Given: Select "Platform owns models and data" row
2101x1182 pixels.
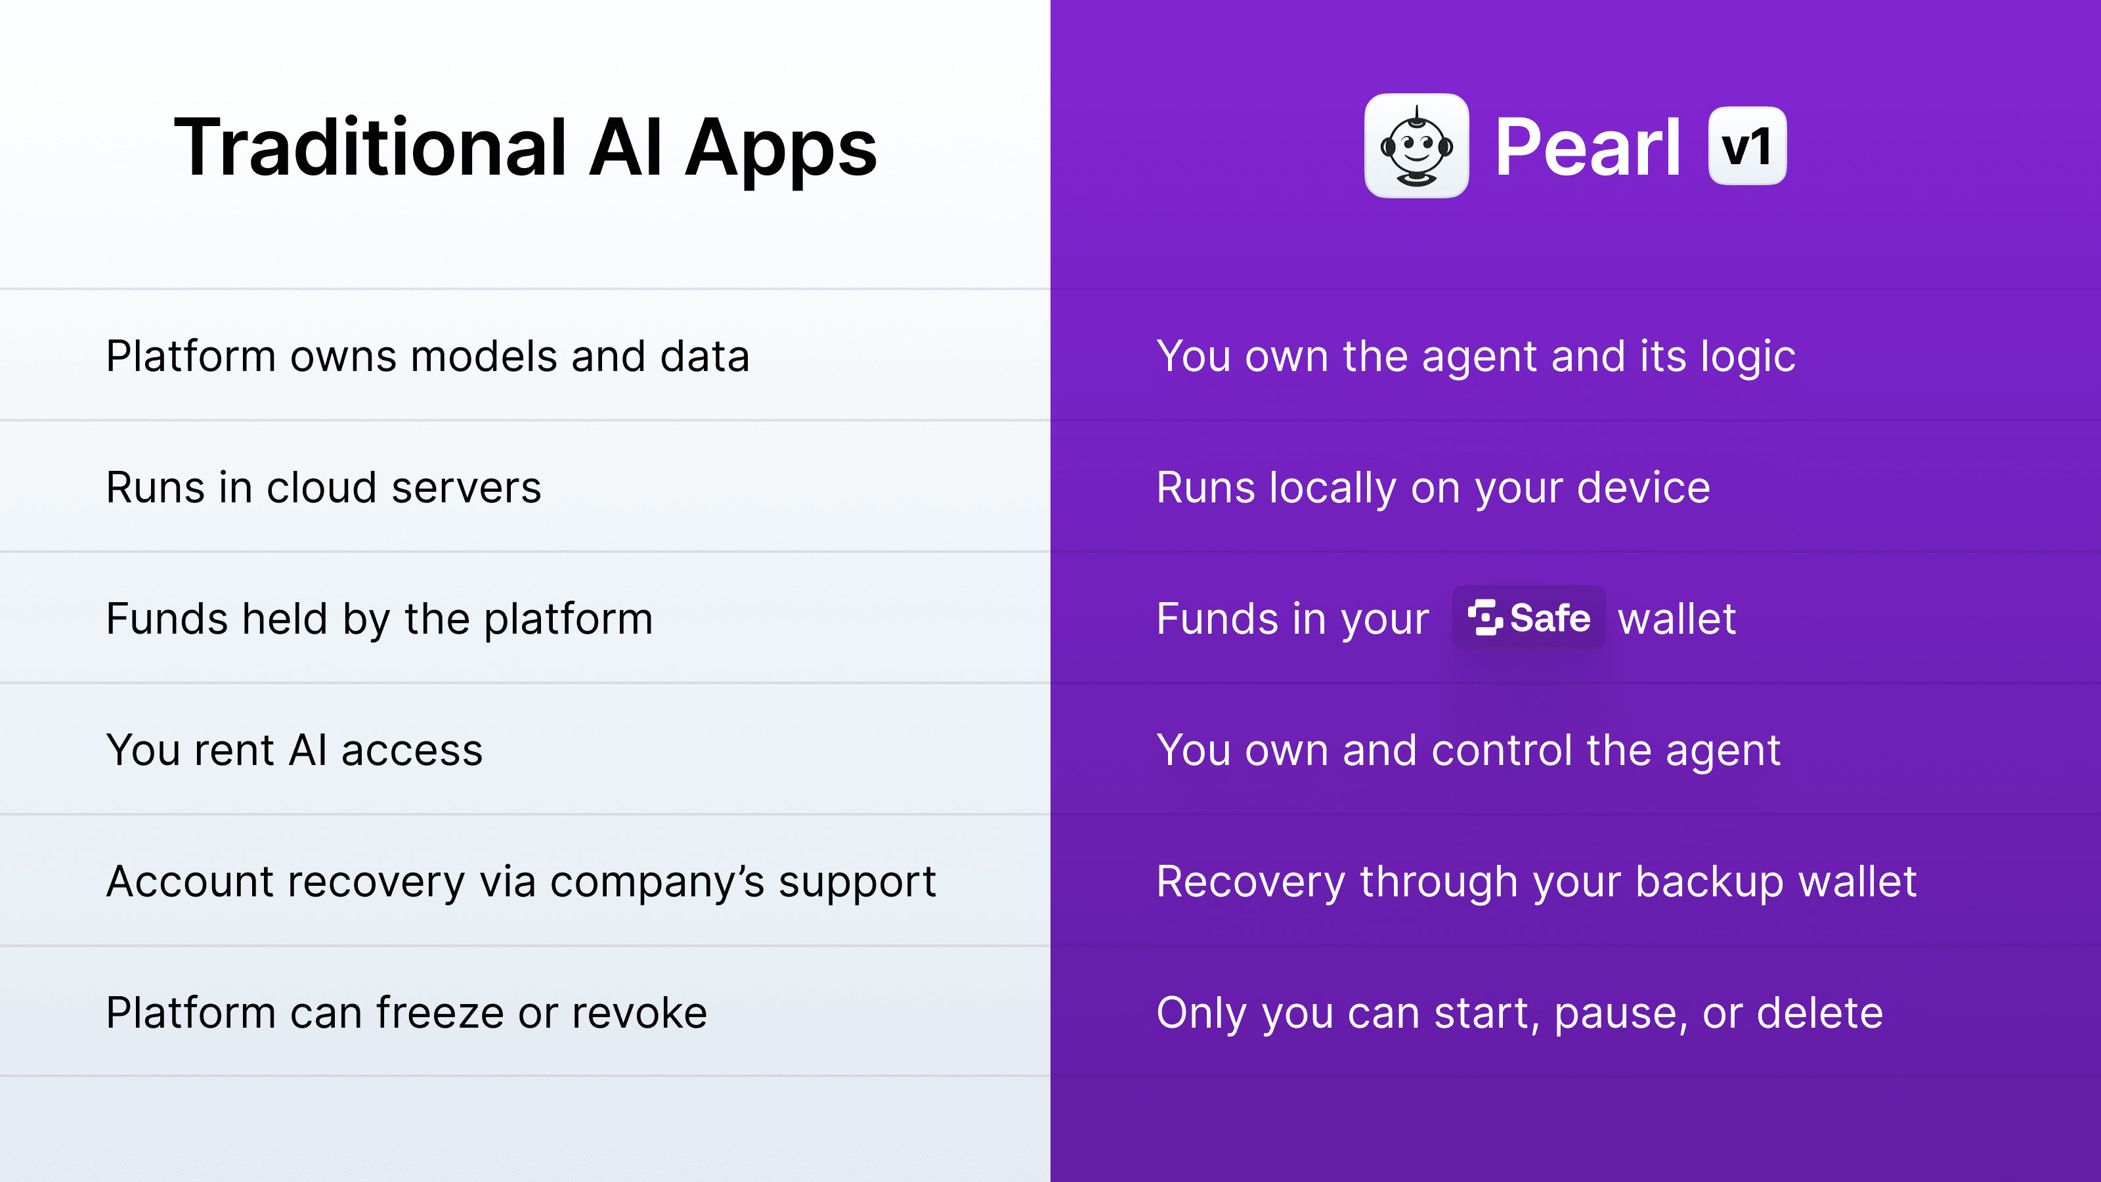Looking at the screenshot, I should [427, 357].
